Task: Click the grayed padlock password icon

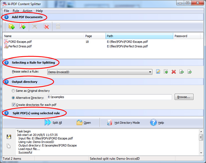Action: pos(58,26)
